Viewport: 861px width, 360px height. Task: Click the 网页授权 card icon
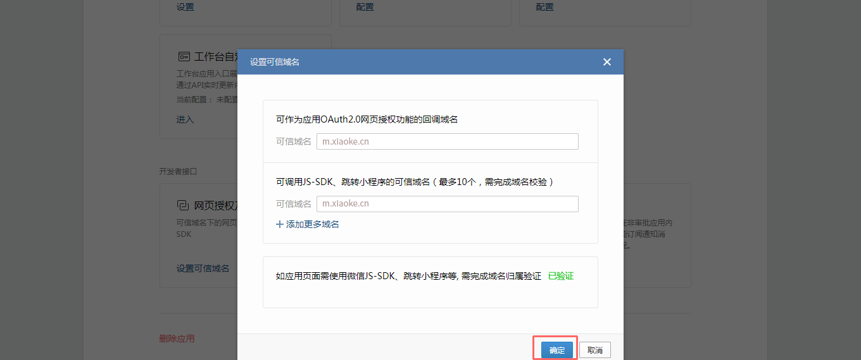pyautogui.click(x=183, y=205)
